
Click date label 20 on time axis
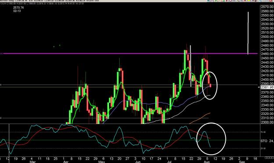pos(119,159)
